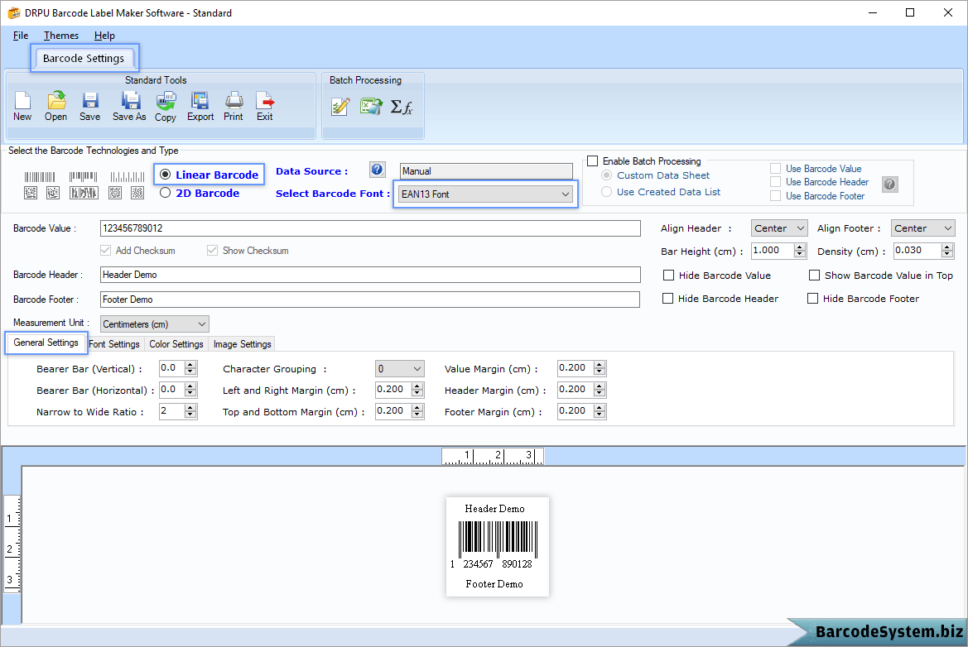Open the Align Header dropdown
This screenshot has width=968, height=647.
[779, 228]
